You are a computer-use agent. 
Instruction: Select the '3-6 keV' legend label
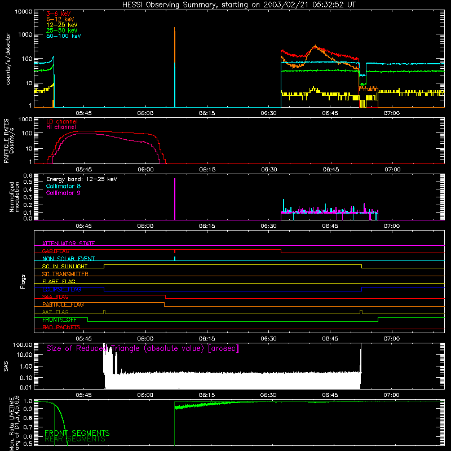59,14
